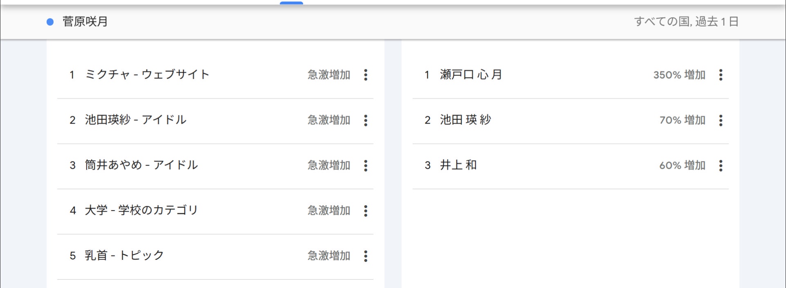
Task: Click the すべての国, 過去 1 日 filter summary
Action: [686, 22]
